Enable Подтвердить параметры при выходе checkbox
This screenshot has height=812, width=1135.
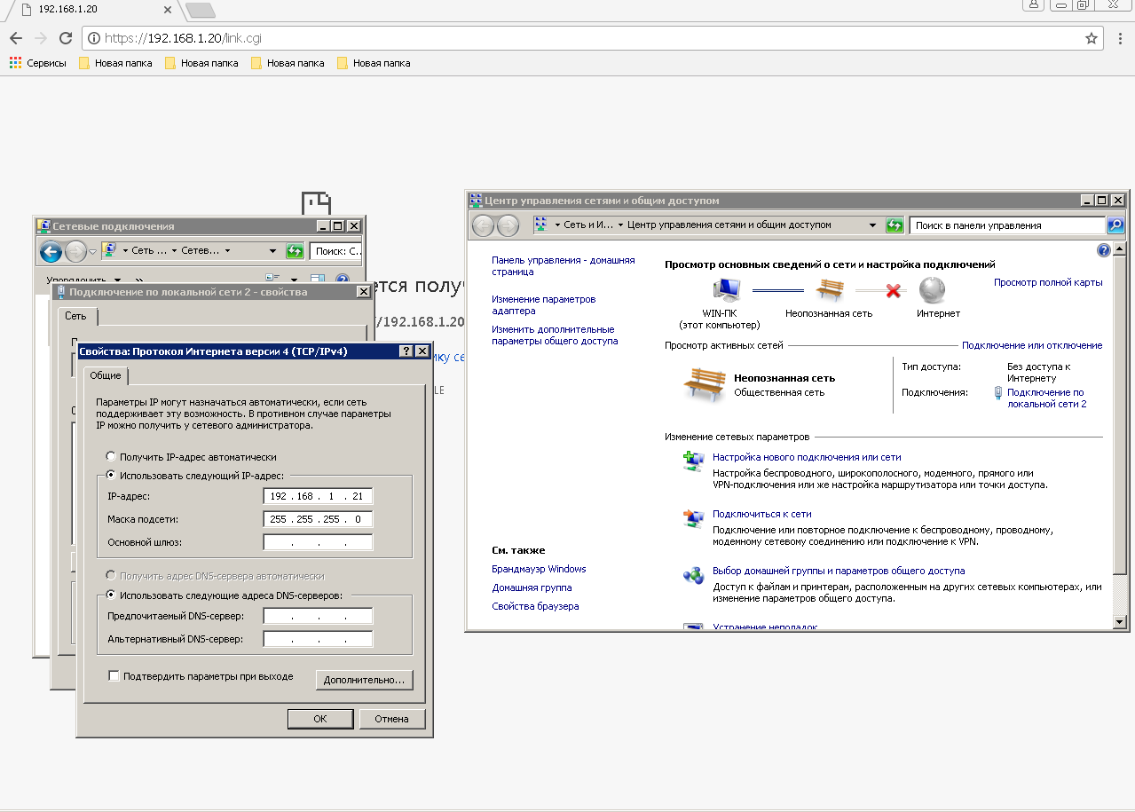114,676
